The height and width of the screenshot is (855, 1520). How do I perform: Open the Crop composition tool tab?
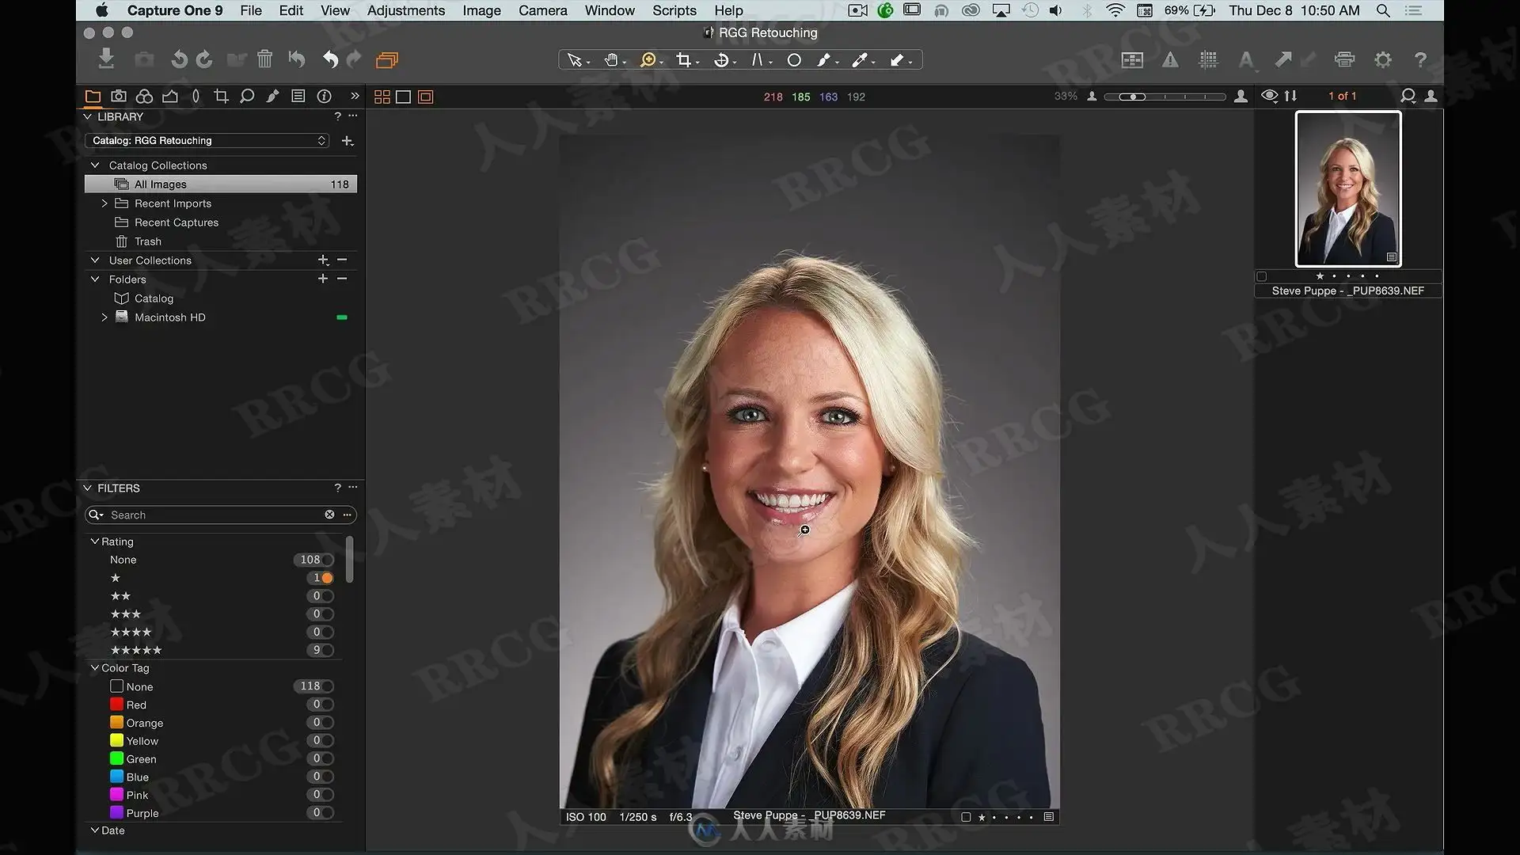pos(221,97)
